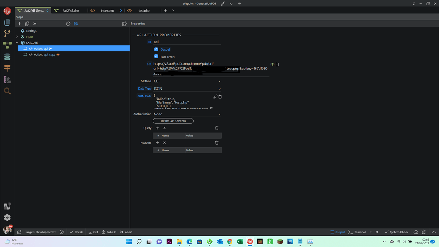Open the Git manager sidebar icon
Screen dimensions: 439x247
[7, 33]
